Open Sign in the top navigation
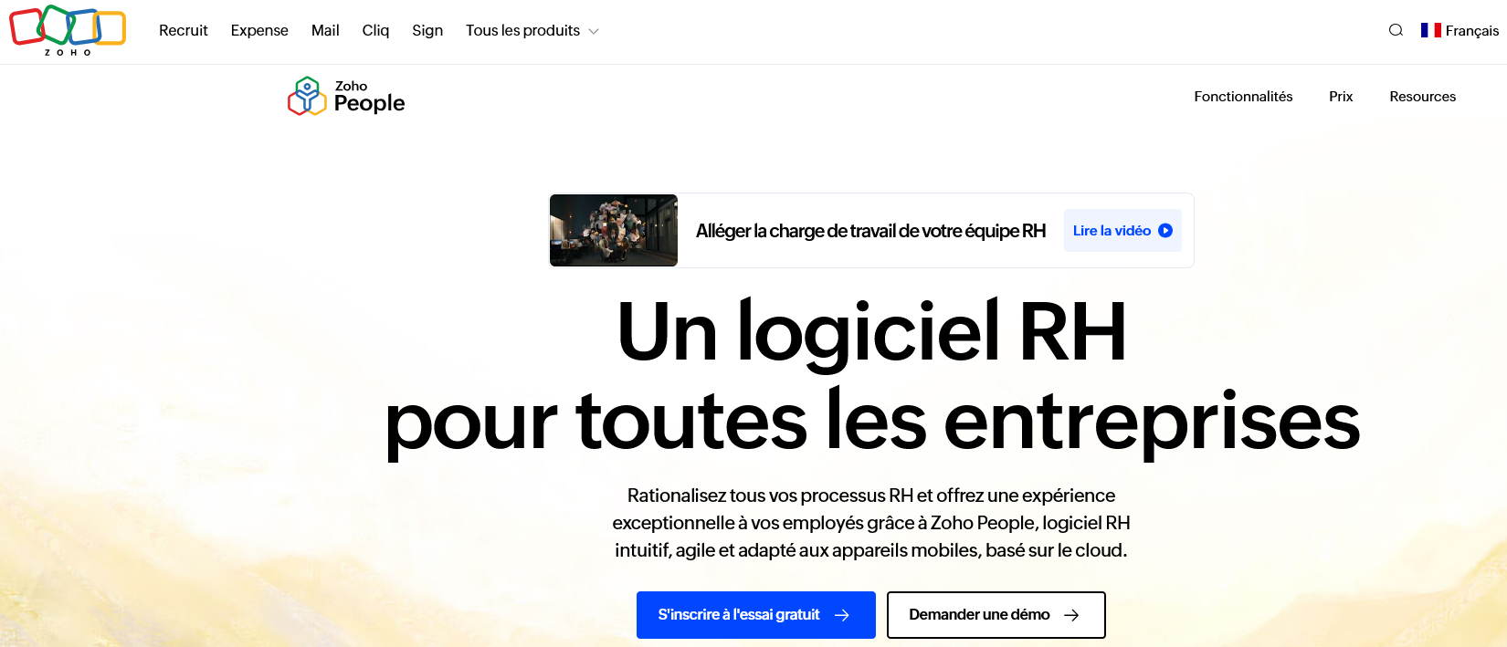The width and height of the screenshot is (1507, 647). (x=427, y=30)
